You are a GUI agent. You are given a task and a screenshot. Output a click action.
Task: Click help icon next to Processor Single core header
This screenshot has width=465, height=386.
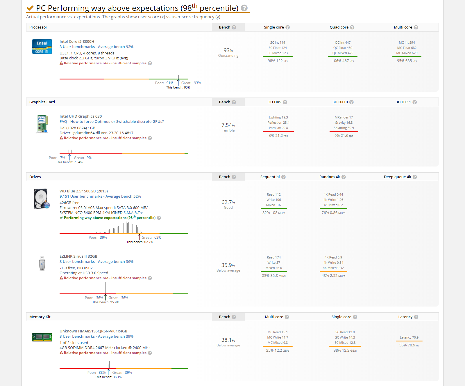coord(288,27)
